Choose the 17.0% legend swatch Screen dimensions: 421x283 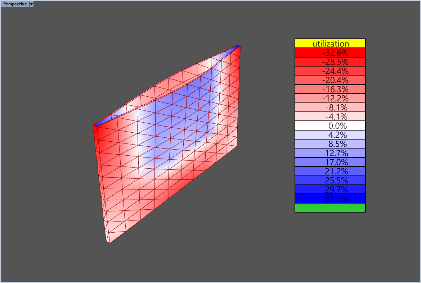tap(330, 162)
